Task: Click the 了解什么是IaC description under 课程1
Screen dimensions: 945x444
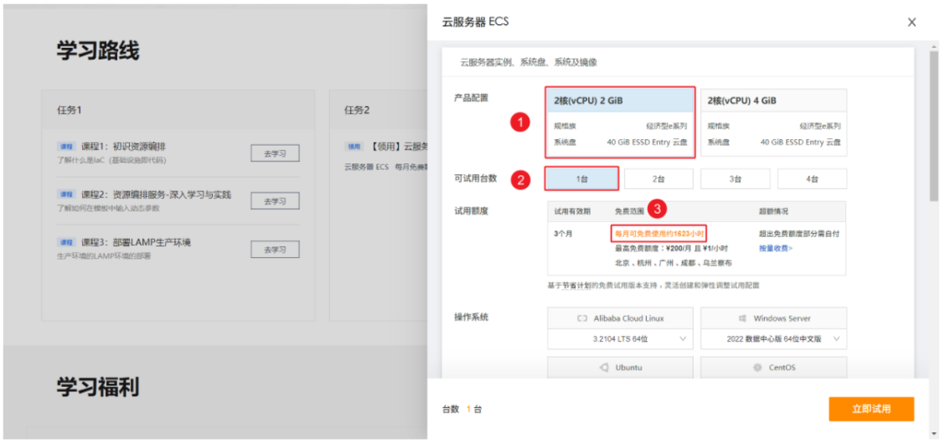Action: coord(111,160)
